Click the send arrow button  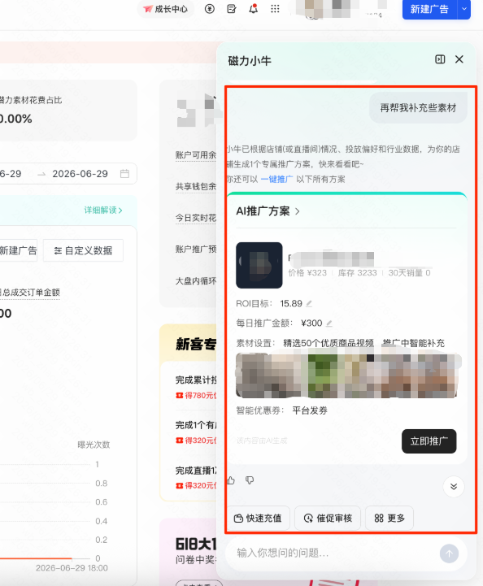point(449,553)
